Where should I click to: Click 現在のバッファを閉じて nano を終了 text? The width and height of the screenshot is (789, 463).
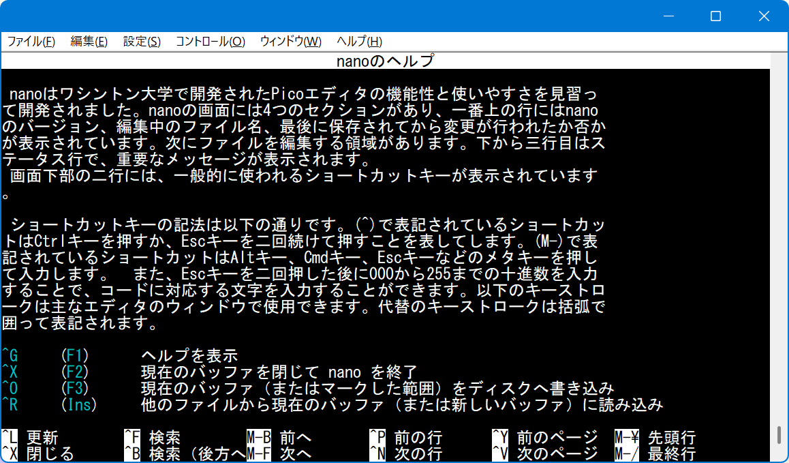coord(279,372)
